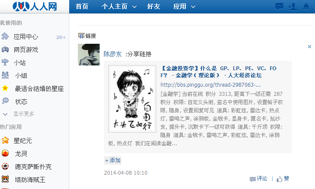Click the 网页游戏 gamepad icon
This screenshot has height=189, width=315.
[x=5, y=49]
